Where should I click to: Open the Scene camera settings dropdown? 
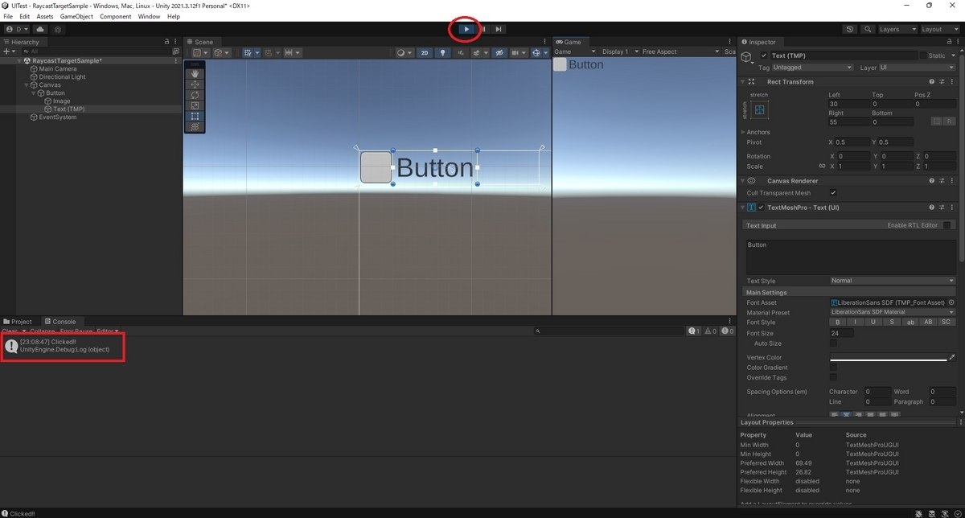click(x=518, y=52)
